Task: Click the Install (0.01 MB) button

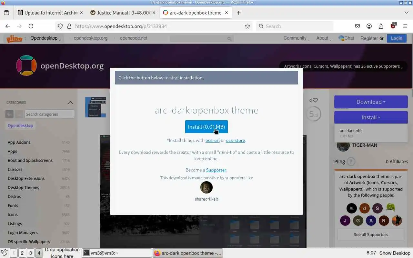Action: [206, 127]
